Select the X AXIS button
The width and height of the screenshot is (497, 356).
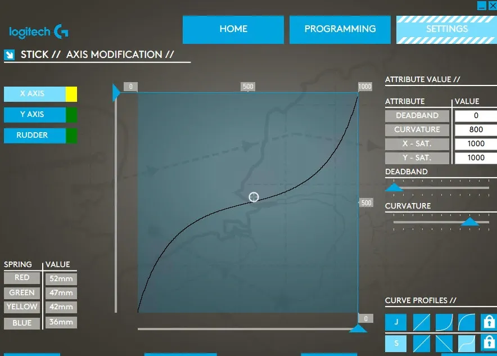[34, 94]
